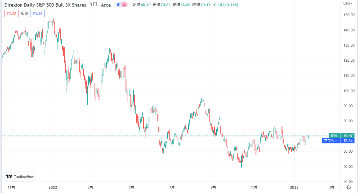Click the 120.00 price axis label
The image size is (358, 193).
(349, 60)
